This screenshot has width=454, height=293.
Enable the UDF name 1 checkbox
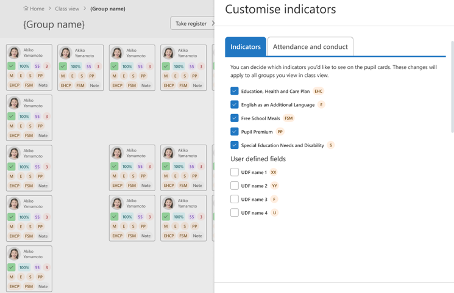pyautogui.click(x=235, y=172)
